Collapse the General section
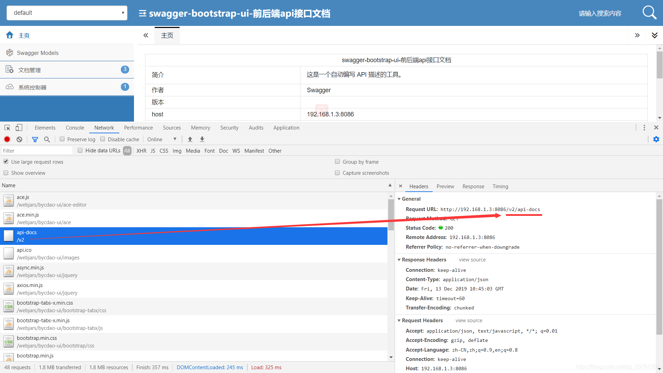663x373 pixels. 399,199
